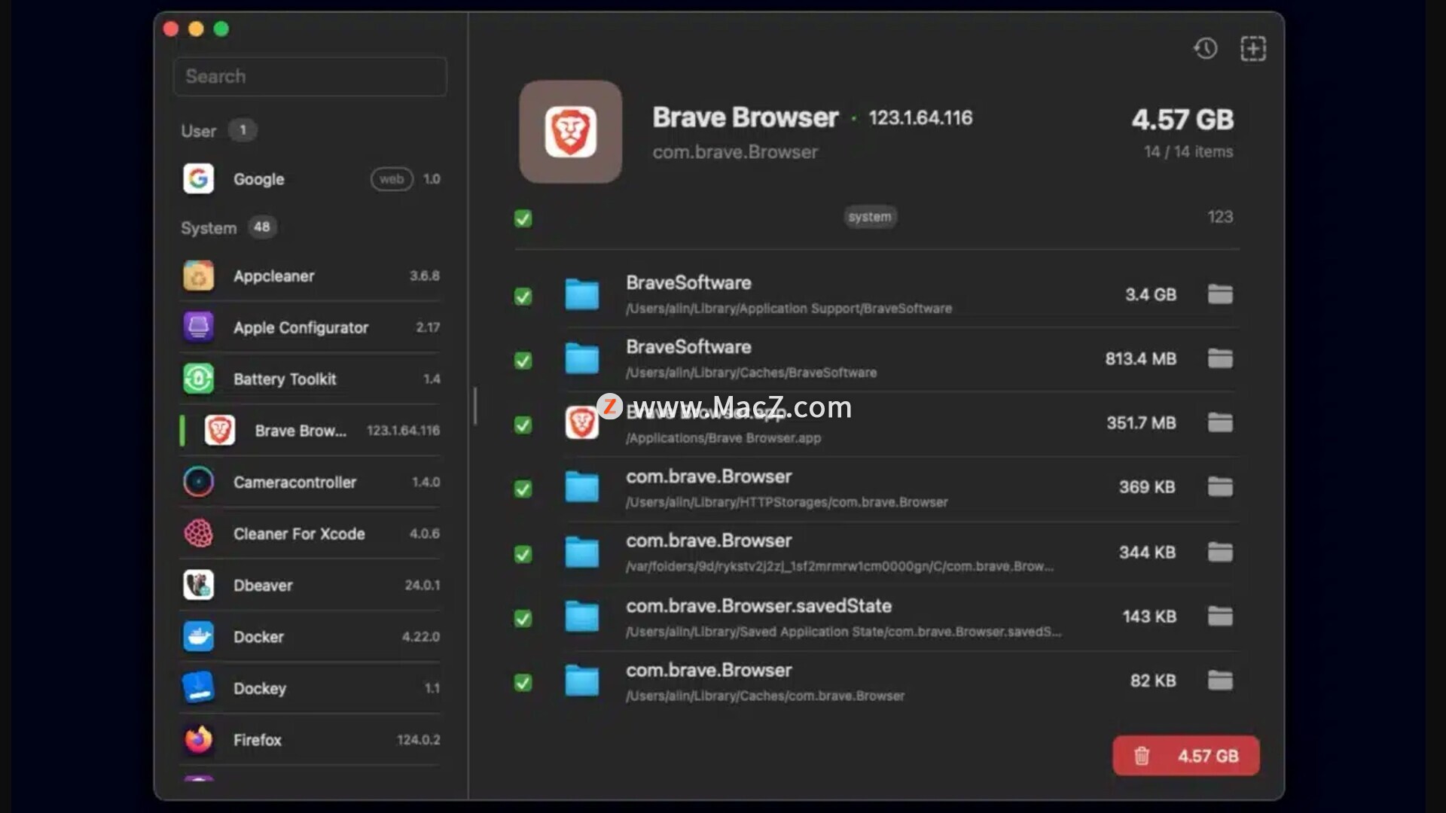Reveal the 3.4 GB BraveSoftware folder in Finder
1446x813 pixels.
(1220, 294)
